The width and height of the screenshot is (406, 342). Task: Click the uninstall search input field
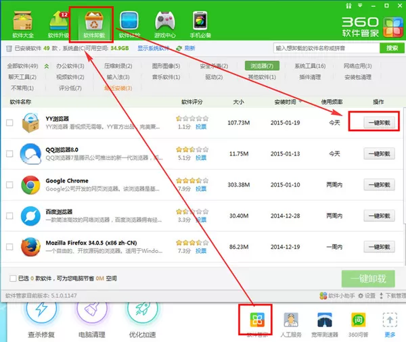327,48
